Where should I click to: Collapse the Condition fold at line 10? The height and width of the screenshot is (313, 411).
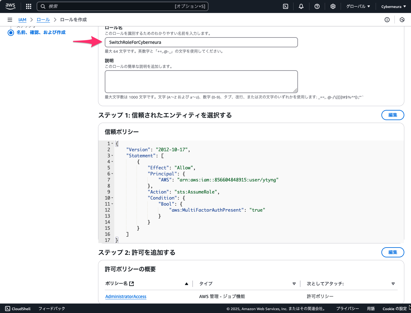tap(112, 198)
